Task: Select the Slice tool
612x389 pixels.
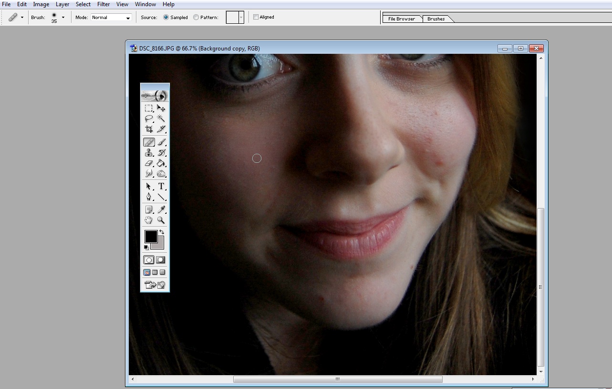Action: (x=161, y=129)
